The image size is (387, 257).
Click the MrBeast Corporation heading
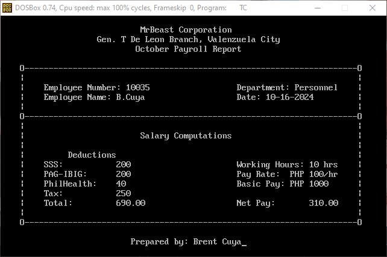(x=186, y=29)
